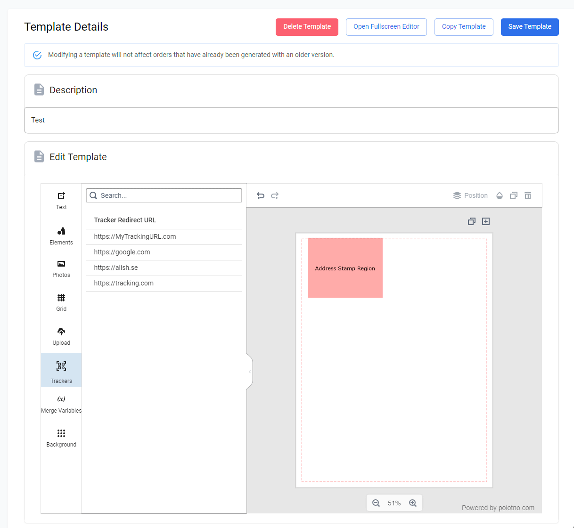The width and height of the screenshot is (574, 528).
Task: Select https://alish.se tracker
Action: (x=164, y=268)
